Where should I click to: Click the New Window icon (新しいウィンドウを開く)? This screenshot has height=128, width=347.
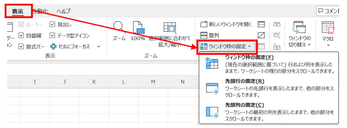(204, 24)
